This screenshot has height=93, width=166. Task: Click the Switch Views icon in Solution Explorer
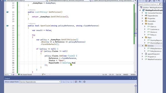[149, 1]
